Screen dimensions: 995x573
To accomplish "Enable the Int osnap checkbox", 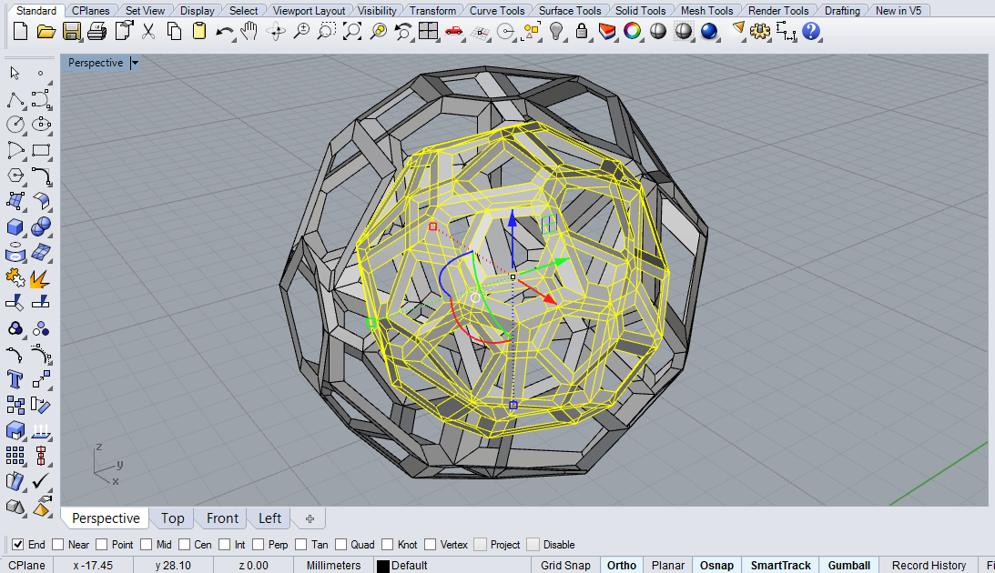I will coord(224,545).
